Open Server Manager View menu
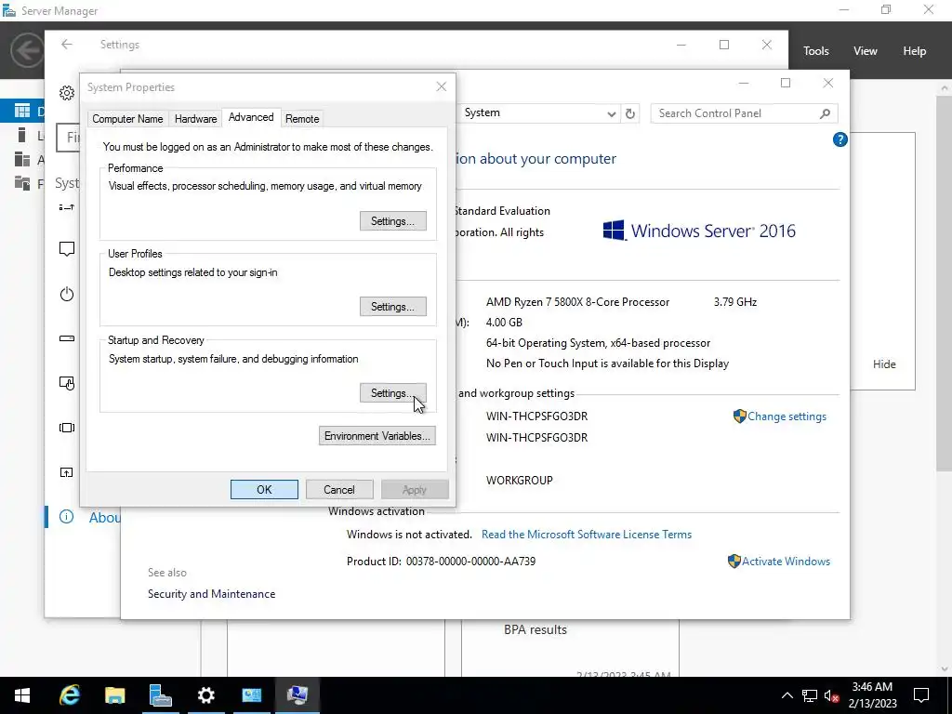Image resolution: width=952 pixels, height=714 pixels. 865,51
